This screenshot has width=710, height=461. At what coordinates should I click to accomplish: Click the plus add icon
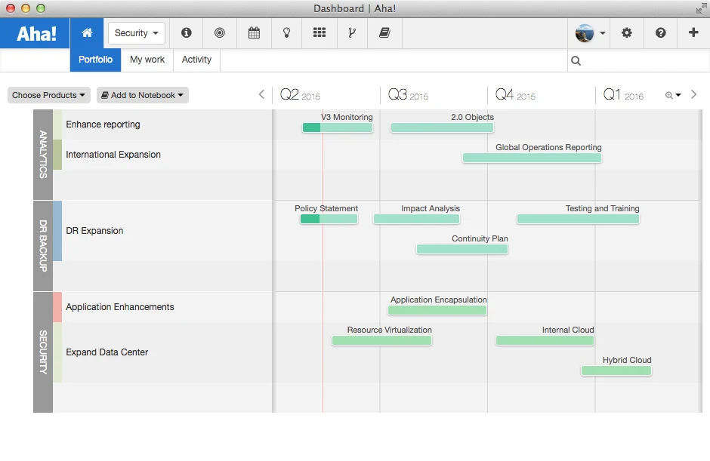point(693,32)
